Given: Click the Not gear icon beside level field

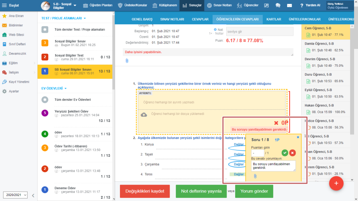Looking at the screenshot, I should click(x=215, y=30).
